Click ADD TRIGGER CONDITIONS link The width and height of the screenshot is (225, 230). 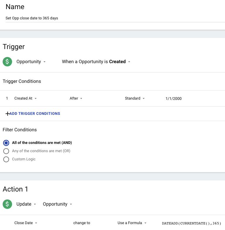tap(35, 114)
